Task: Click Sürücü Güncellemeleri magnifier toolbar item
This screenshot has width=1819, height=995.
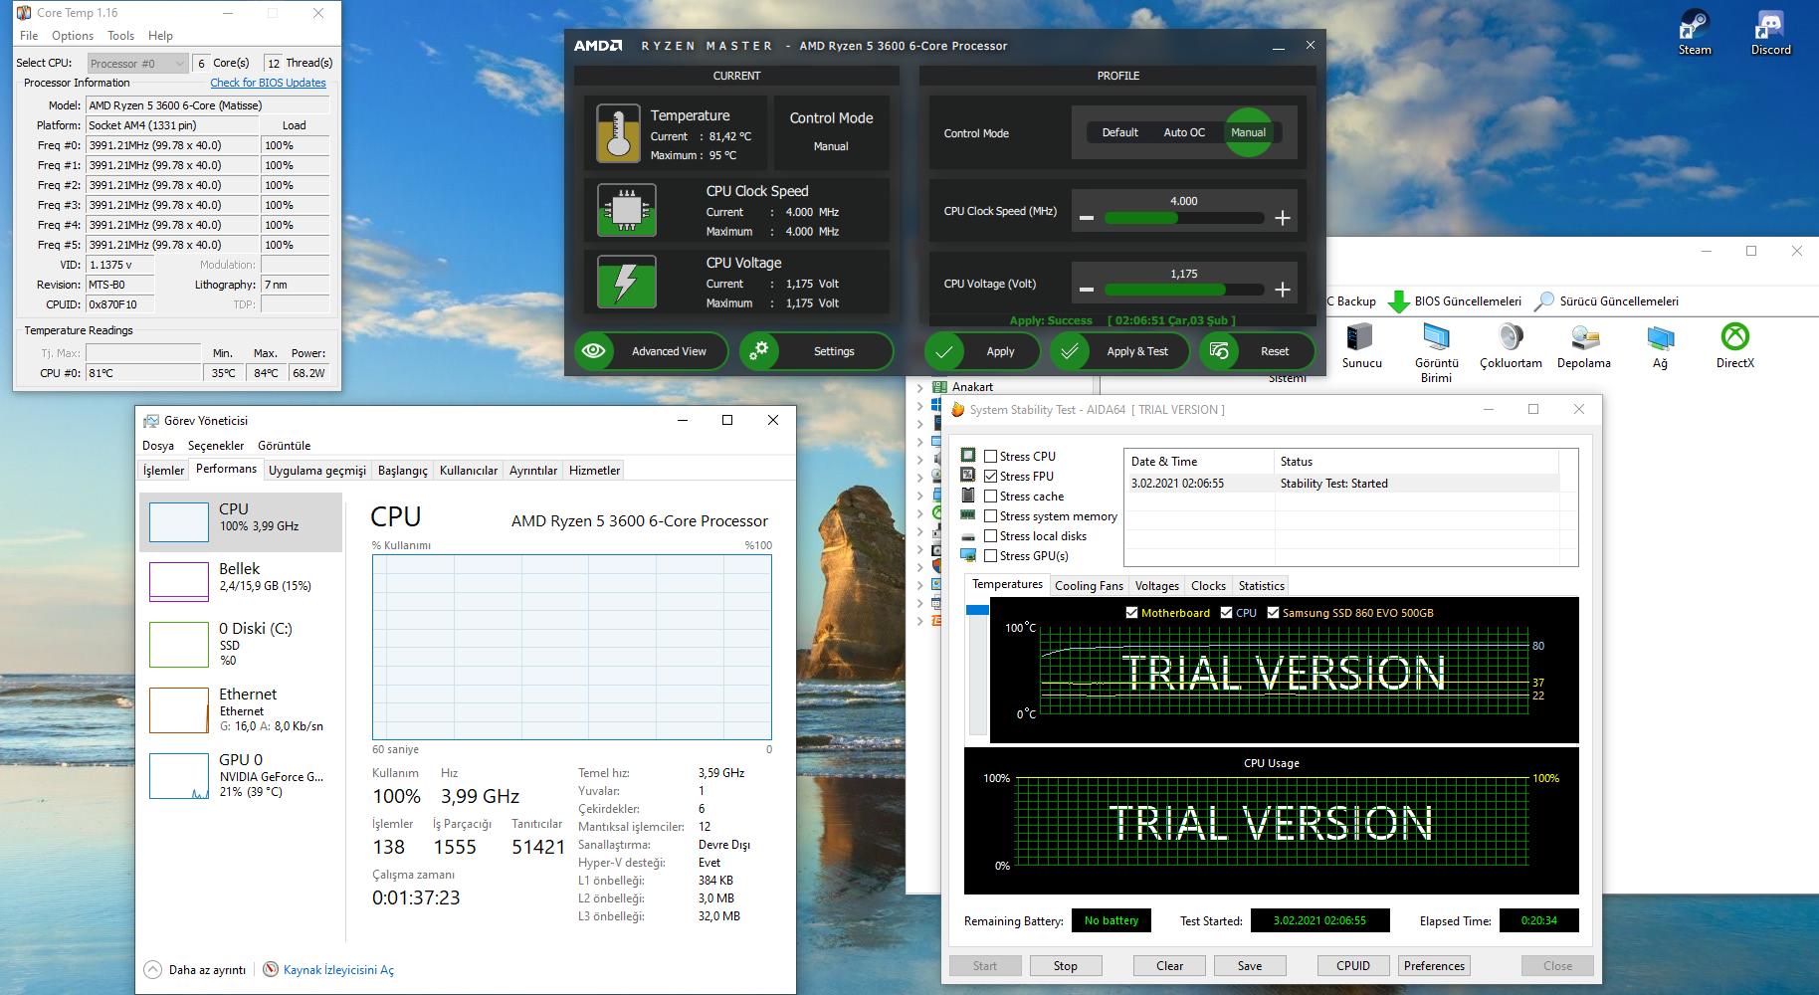Action: [x=1607, y=301]
